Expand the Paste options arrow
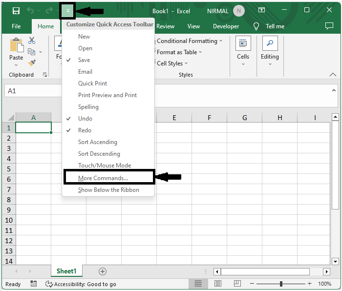342x291 pixels. 16,65
